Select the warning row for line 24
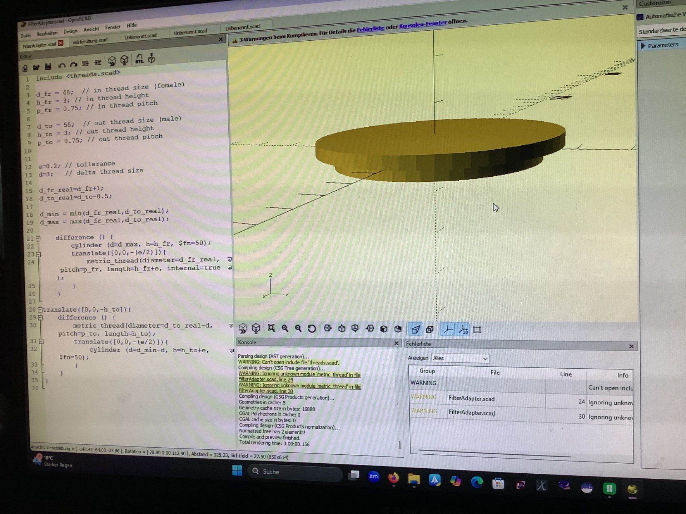 click(521, 400)
